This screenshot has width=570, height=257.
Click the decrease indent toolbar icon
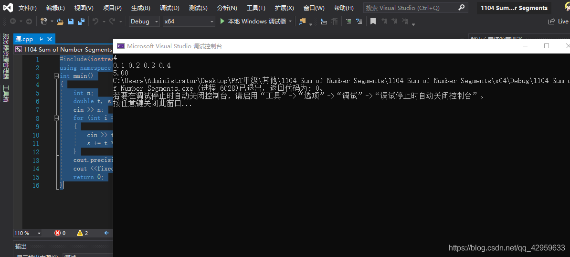(348, 21)
